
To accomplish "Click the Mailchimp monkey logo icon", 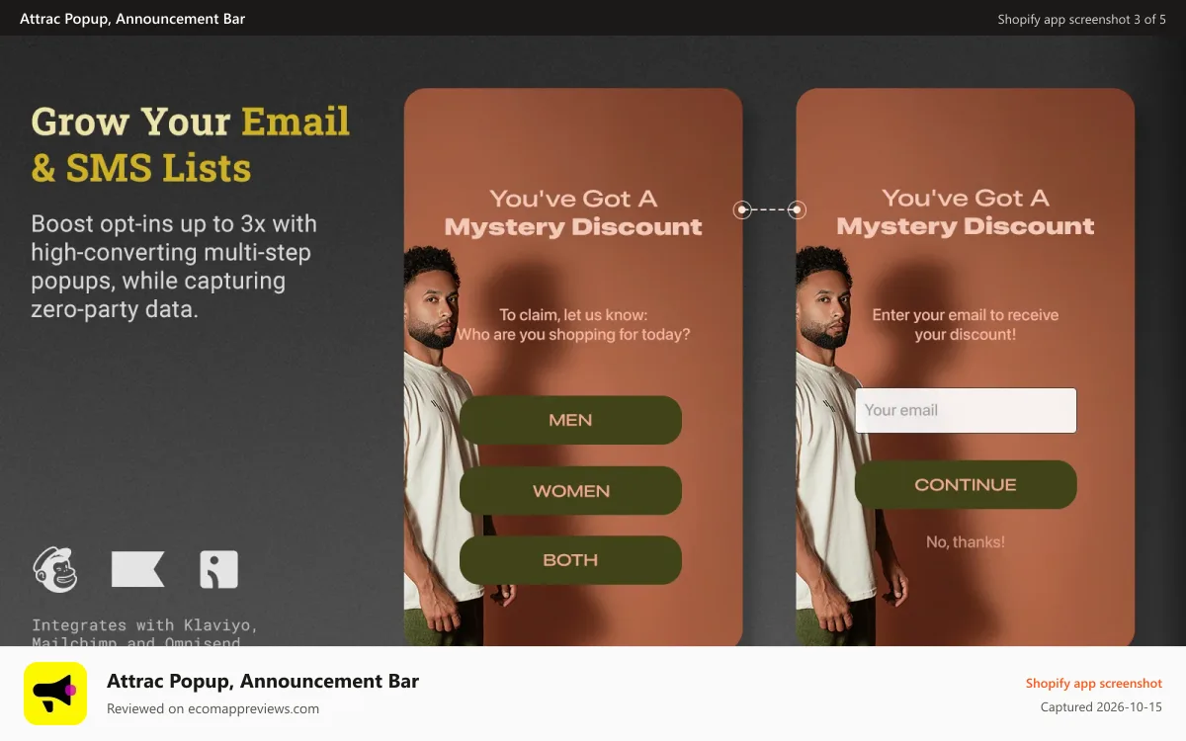I will point(55,569).
